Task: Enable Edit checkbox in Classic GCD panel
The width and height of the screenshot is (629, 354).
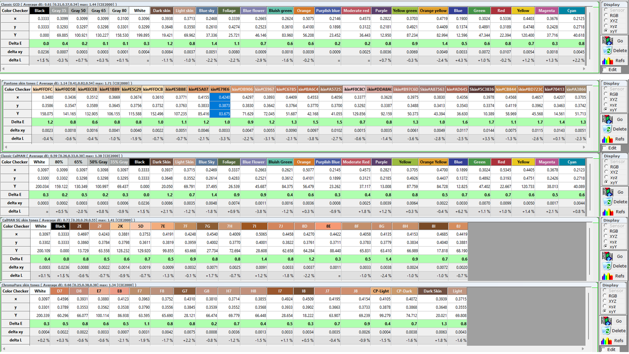Action: tap(605, 70)
